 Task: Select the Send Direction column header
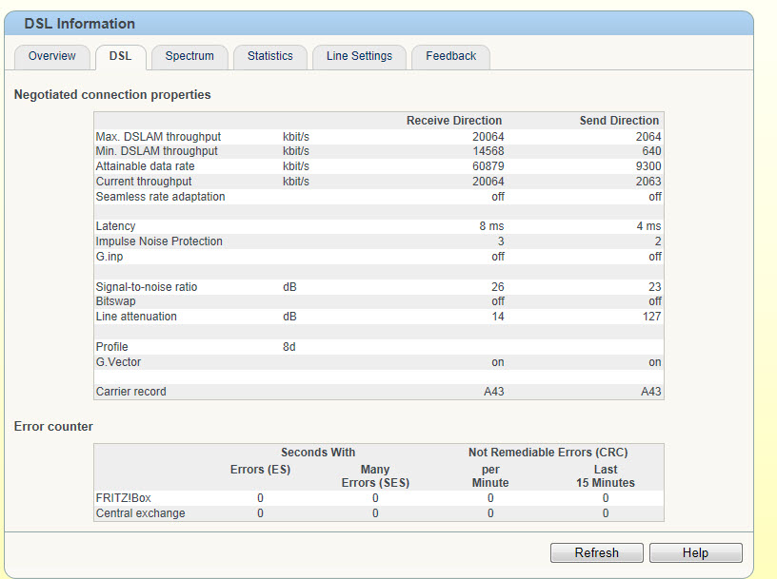tap(619, 121)
